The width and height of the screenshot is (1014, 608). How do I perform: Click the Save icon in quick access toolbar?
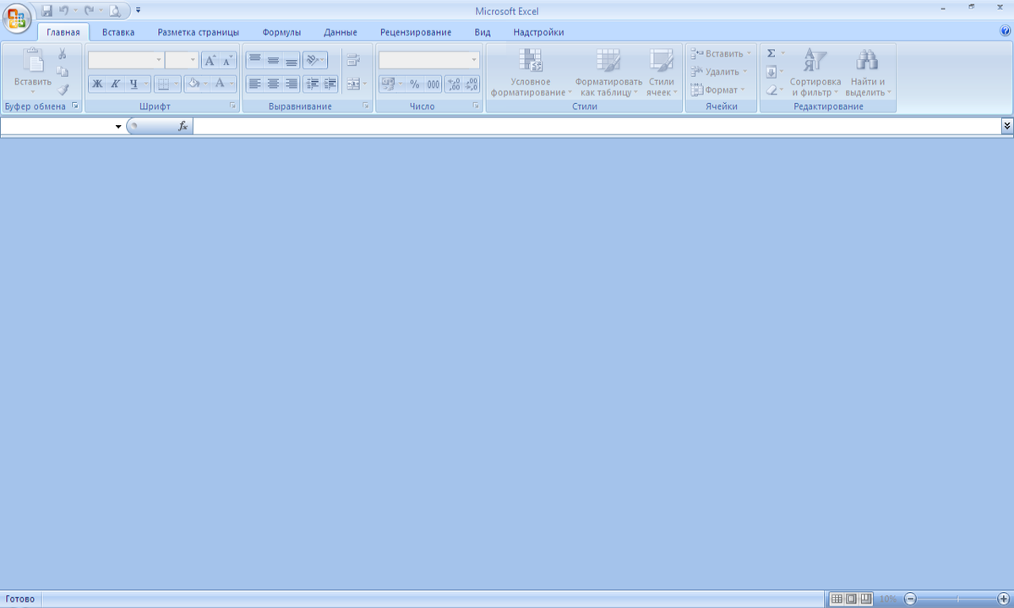click(x=47, y=11)
